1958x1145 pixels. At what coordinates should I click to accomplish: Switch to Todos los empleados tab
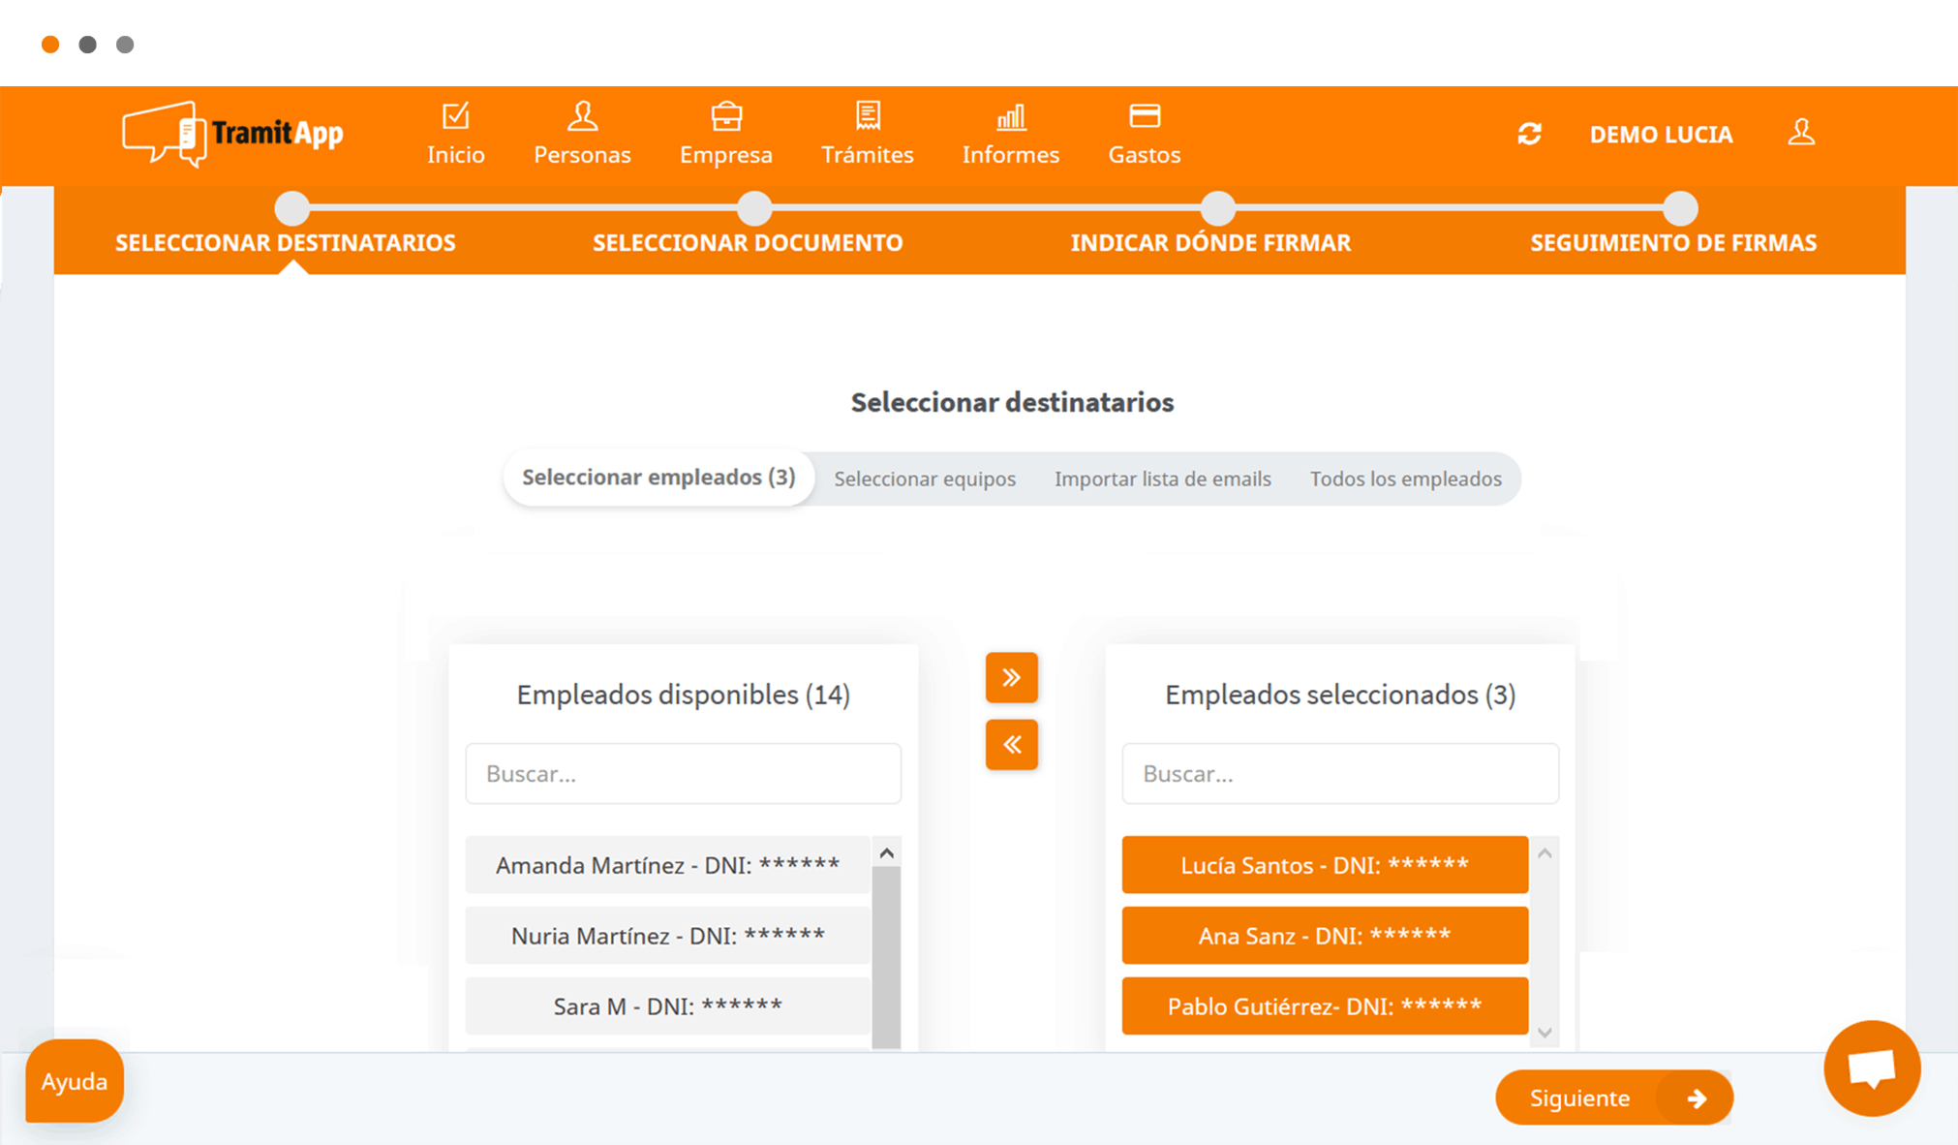tap(1406, 479)
